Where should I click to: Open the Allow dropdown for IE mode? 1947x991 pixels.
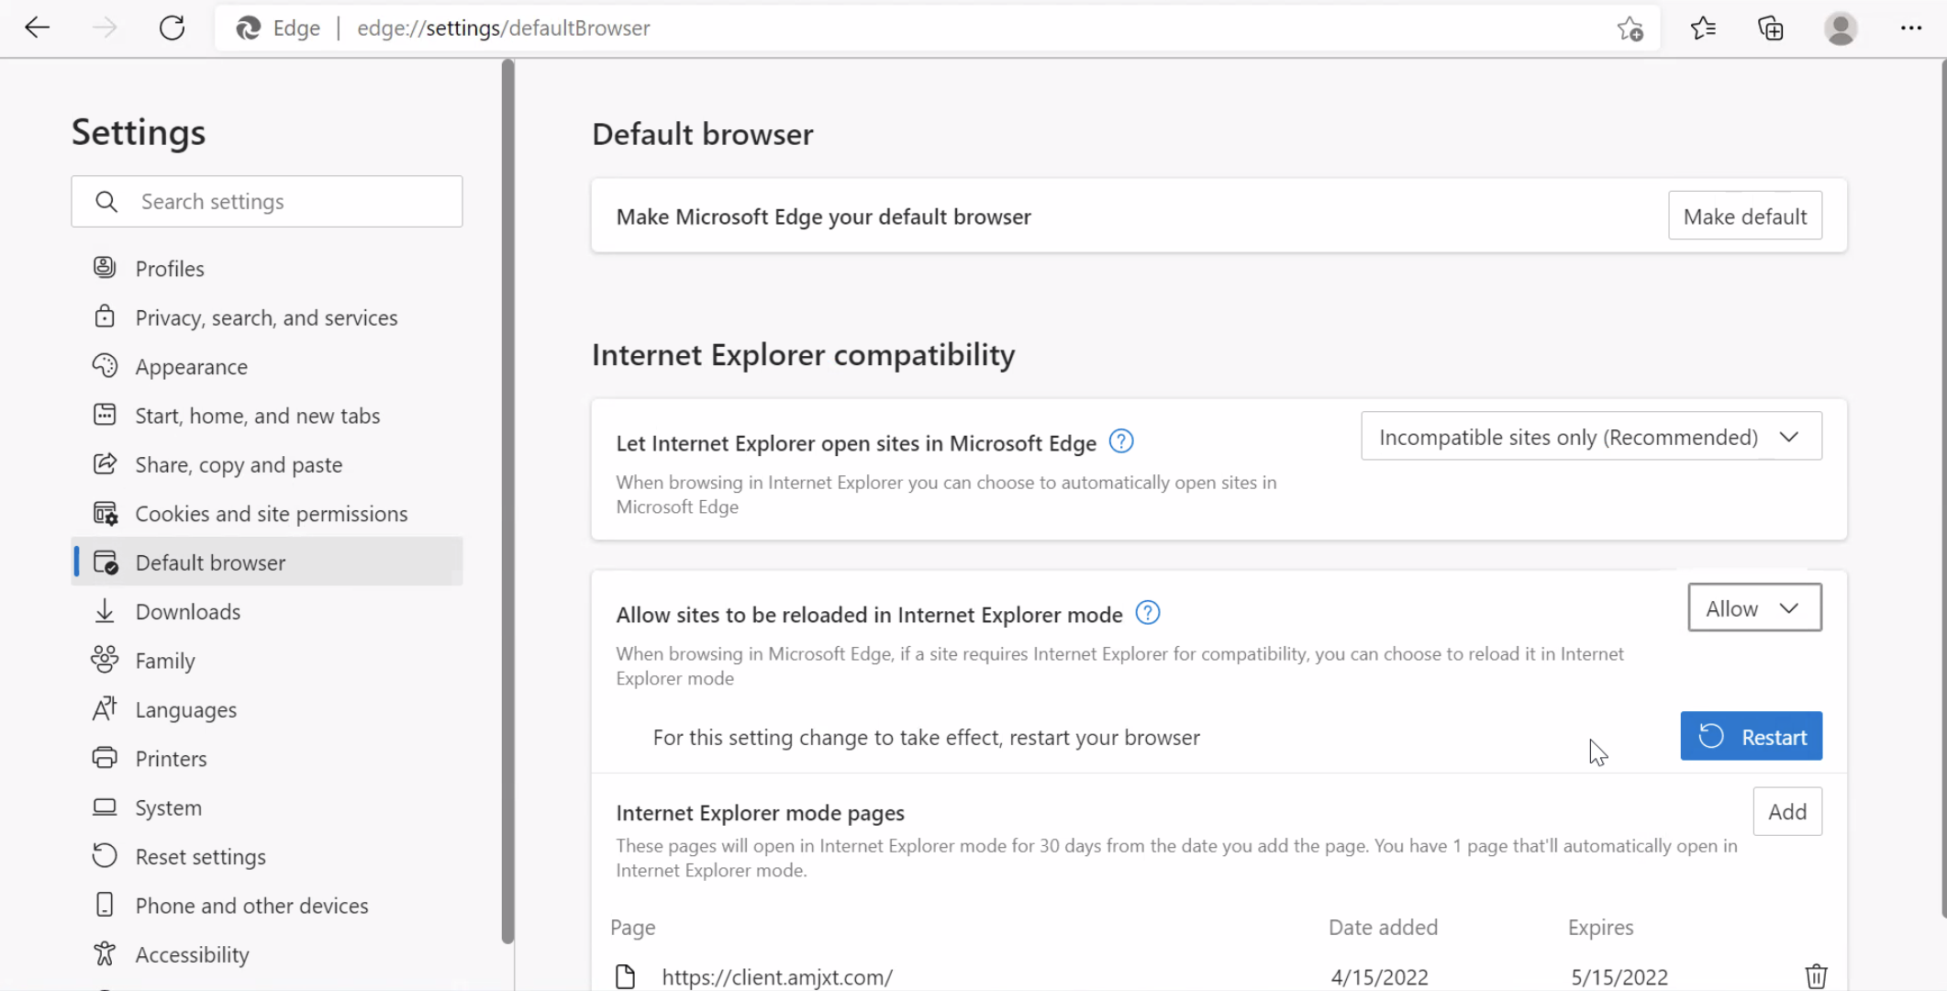[x=1753, y=608]
